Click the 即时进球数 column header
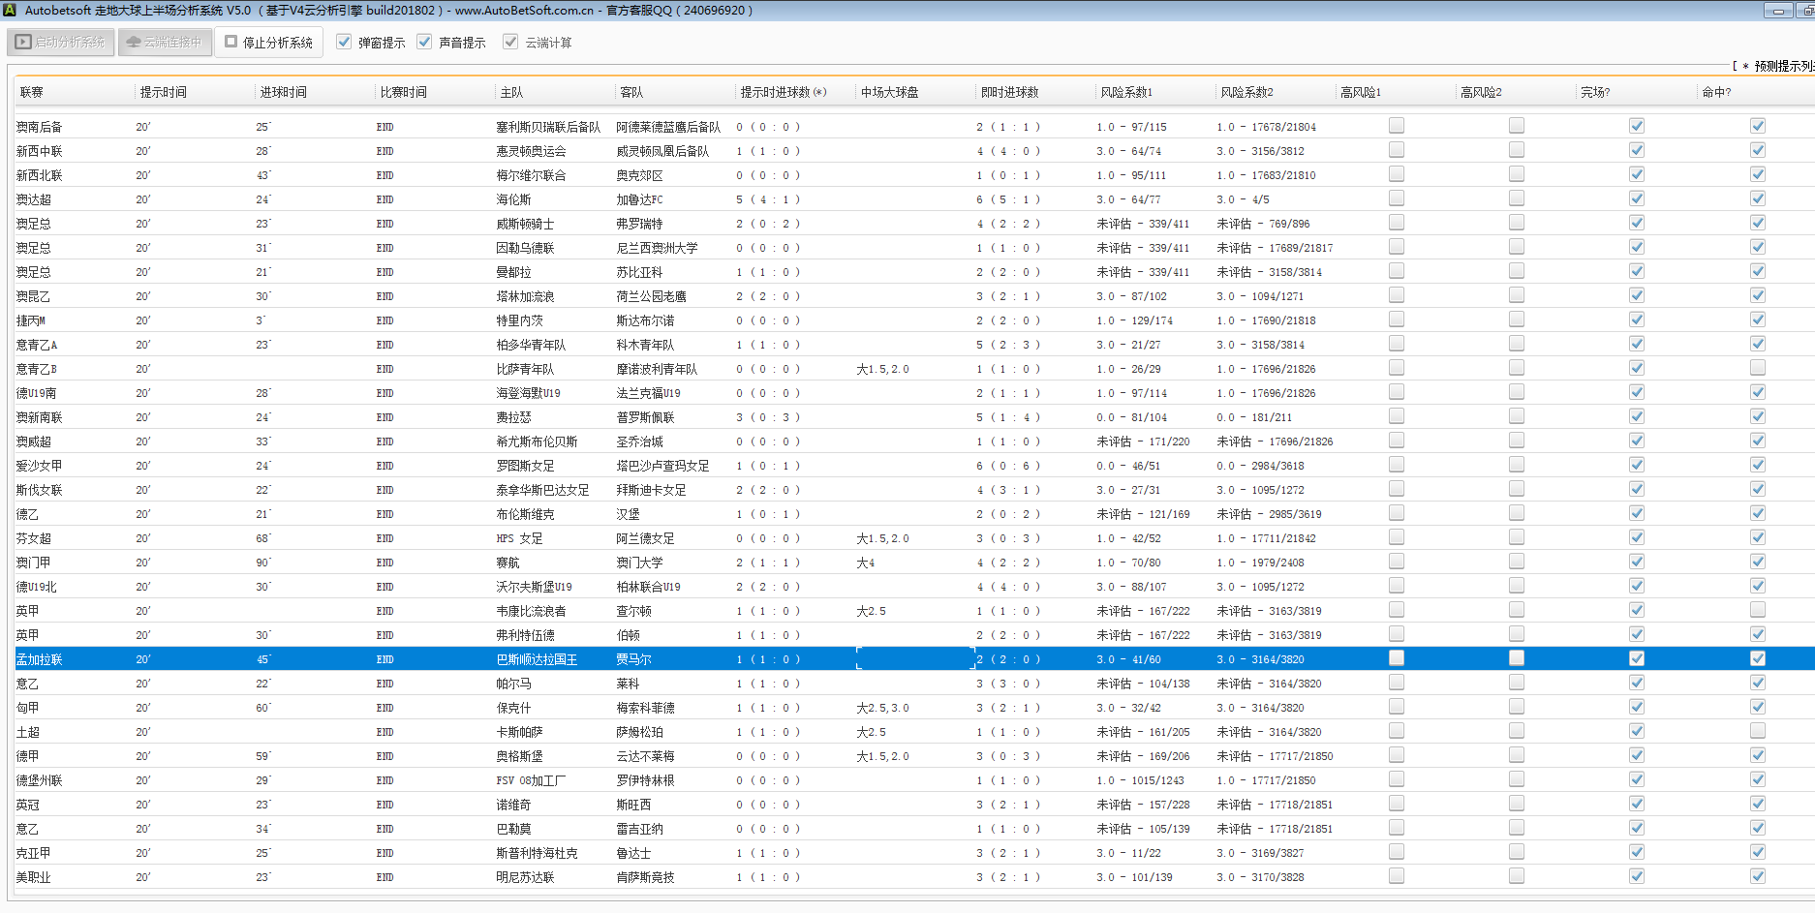This screenshot has height=913, width=1815. pyautogui.click(x=1009, y=92)
